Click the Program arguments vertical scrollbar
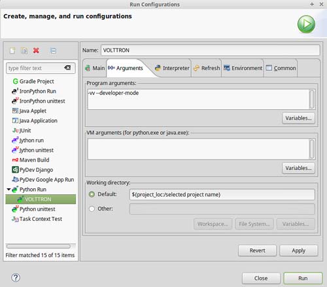The height and width of the screenshot is (287, 327). (312, 99)
